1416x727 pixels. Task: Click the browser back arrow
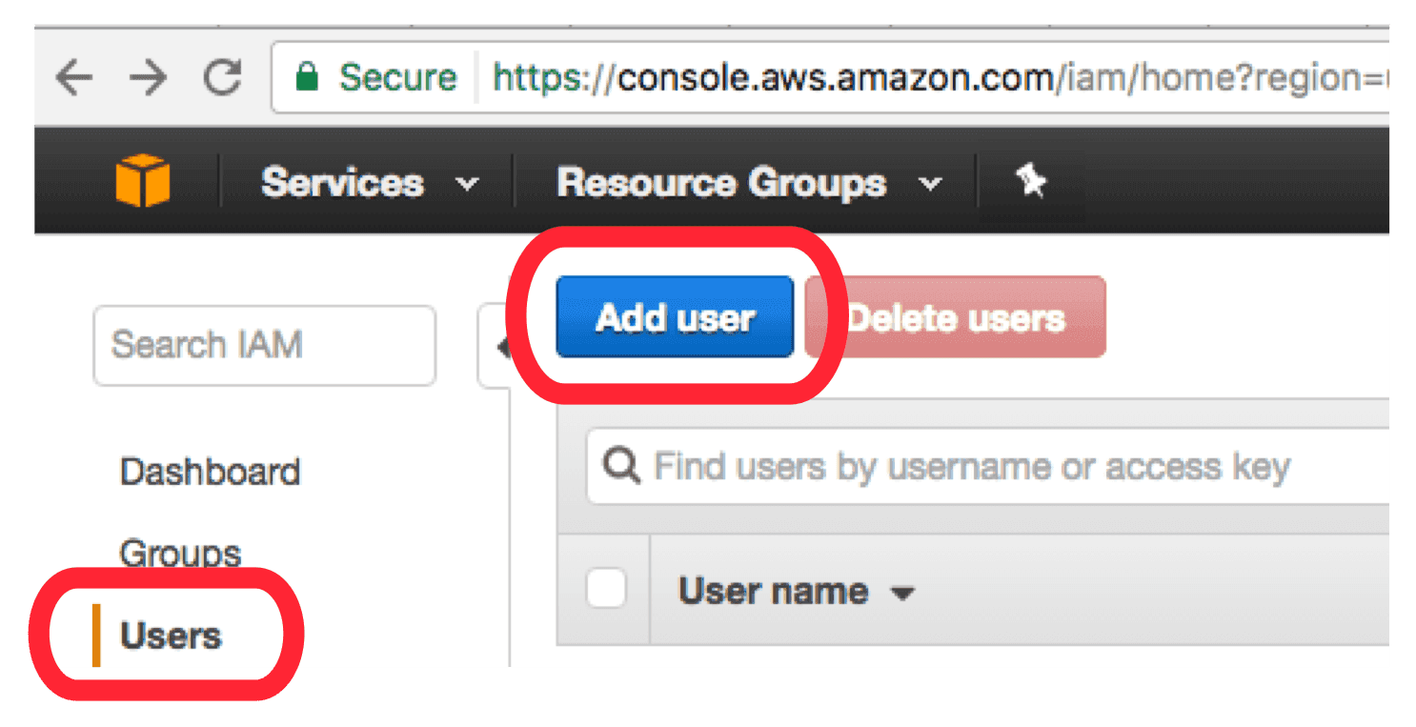point(74,78)
